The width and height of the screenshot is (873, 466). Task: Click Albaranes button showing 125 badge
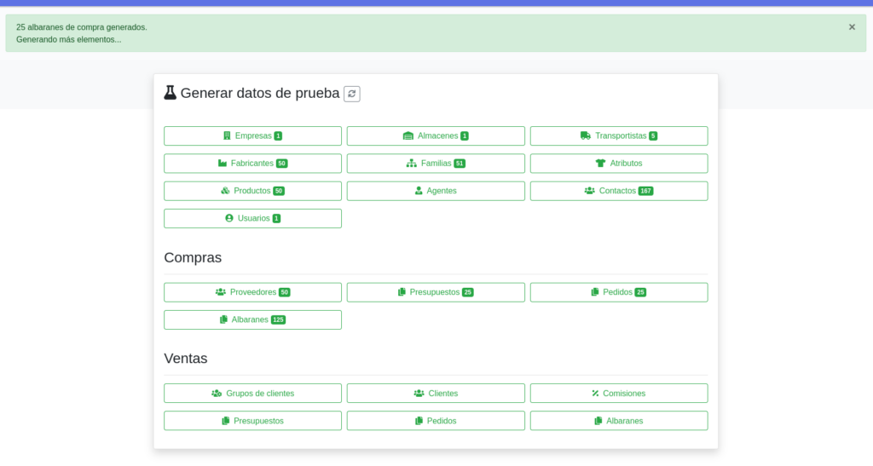252,320
